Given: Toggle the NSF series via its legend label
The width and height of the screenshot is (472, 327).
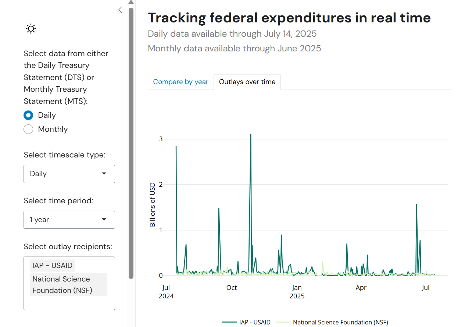Looking at the screenshot, I should pos(340,322).
